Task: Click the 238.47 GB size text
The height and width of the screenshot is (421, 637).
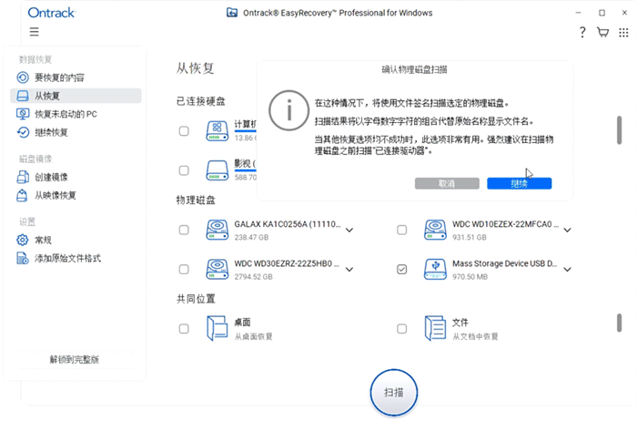Action: tap(251, 237)
